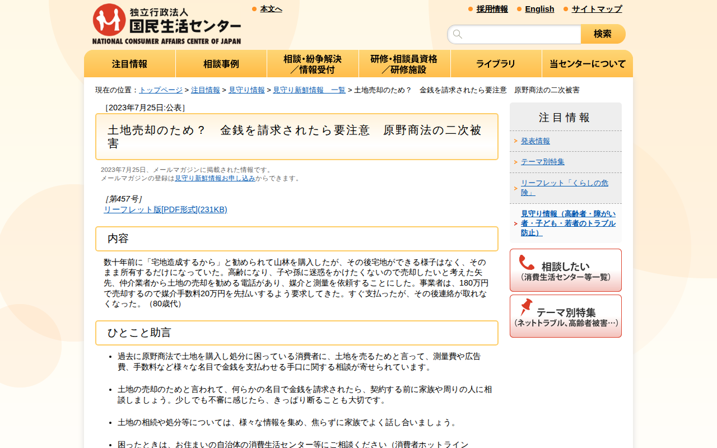Open 見守り新鮮情報お申し込み registration link
Image resolution: width=717 pixels, height=448 pixels.
tap(215, 178)
